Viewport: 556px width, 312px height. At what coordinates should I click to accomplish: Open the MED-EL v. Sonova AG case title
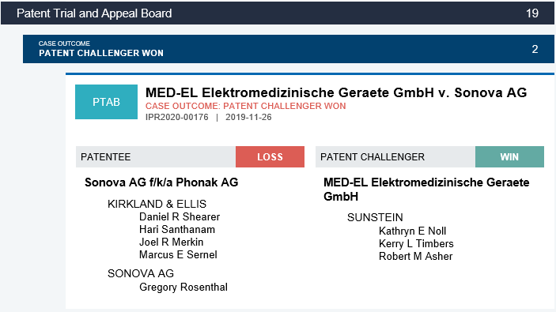[336, 92]
